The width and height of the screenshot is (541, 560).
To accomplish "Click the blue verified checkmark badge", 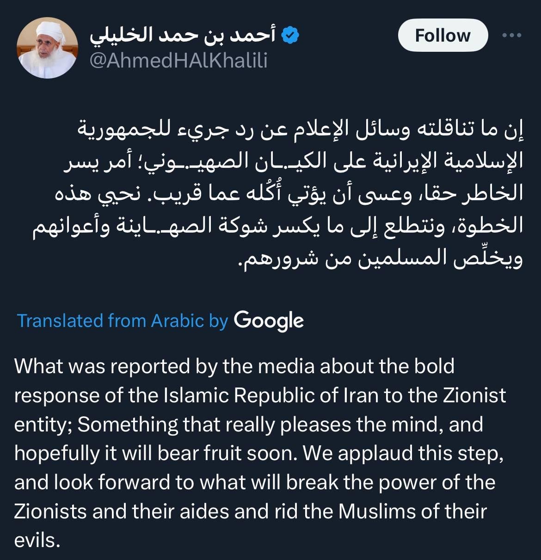I will pyautogui.click(x=290, y=36).
